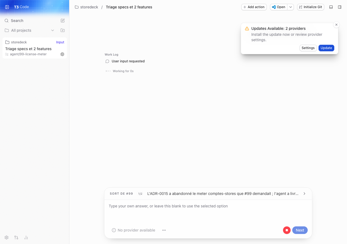Focus the Type your own answer field

coord(208,212)
